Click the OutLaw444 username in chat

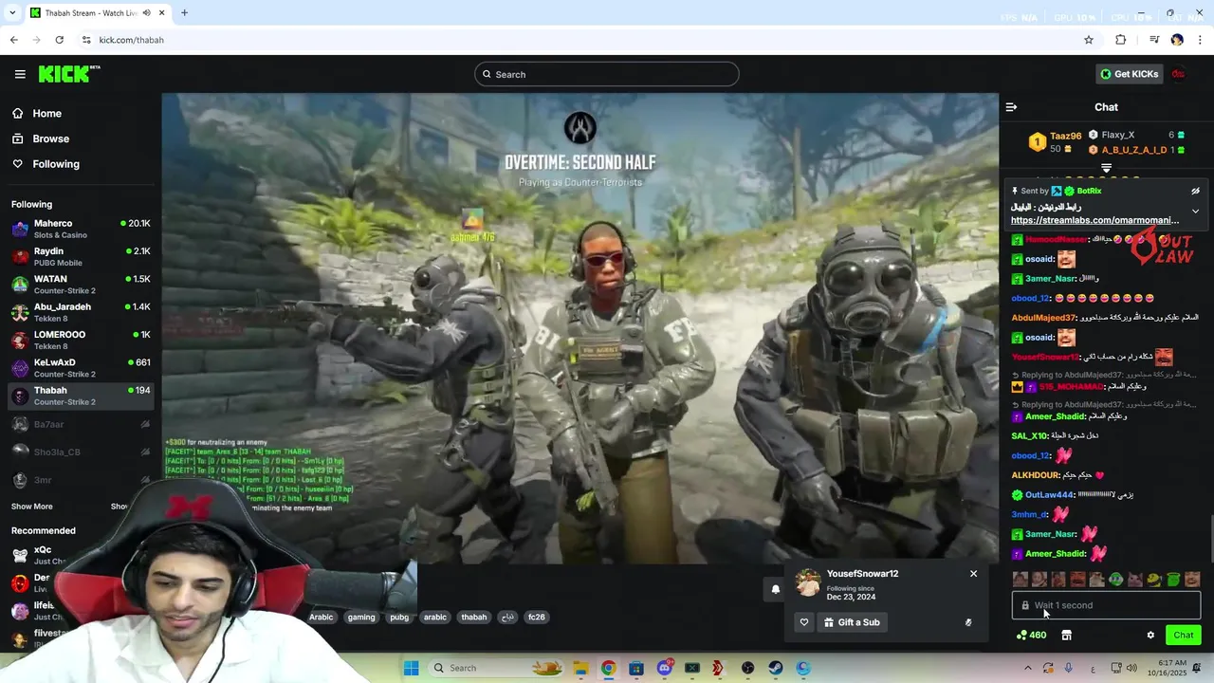[x=1049, y=494]
